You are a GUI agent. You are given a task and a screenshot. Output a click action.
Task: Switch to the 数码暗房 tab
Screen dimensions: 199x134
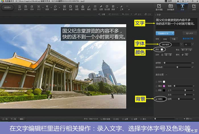171,7
